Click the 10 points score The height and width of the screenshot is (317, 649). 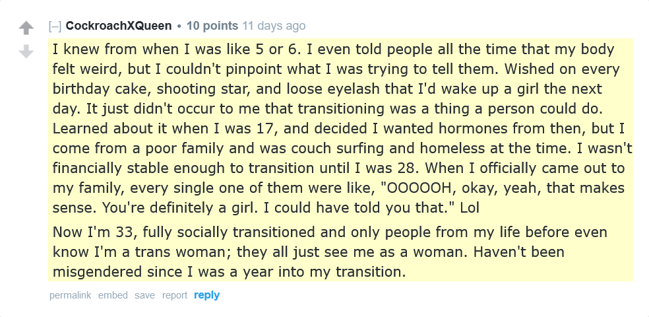(x=212, y=26)
